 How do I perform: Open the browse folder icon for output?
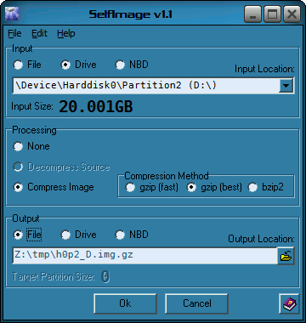(286, 256)
